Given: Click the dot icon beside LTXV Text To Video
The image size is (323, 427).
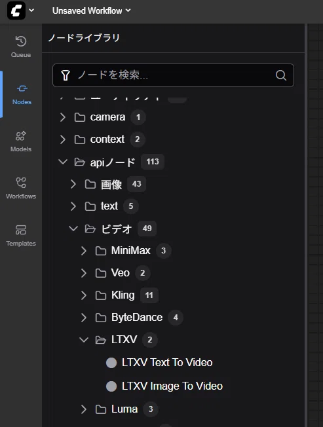Looking at the screenshot, I should (111, 363).
